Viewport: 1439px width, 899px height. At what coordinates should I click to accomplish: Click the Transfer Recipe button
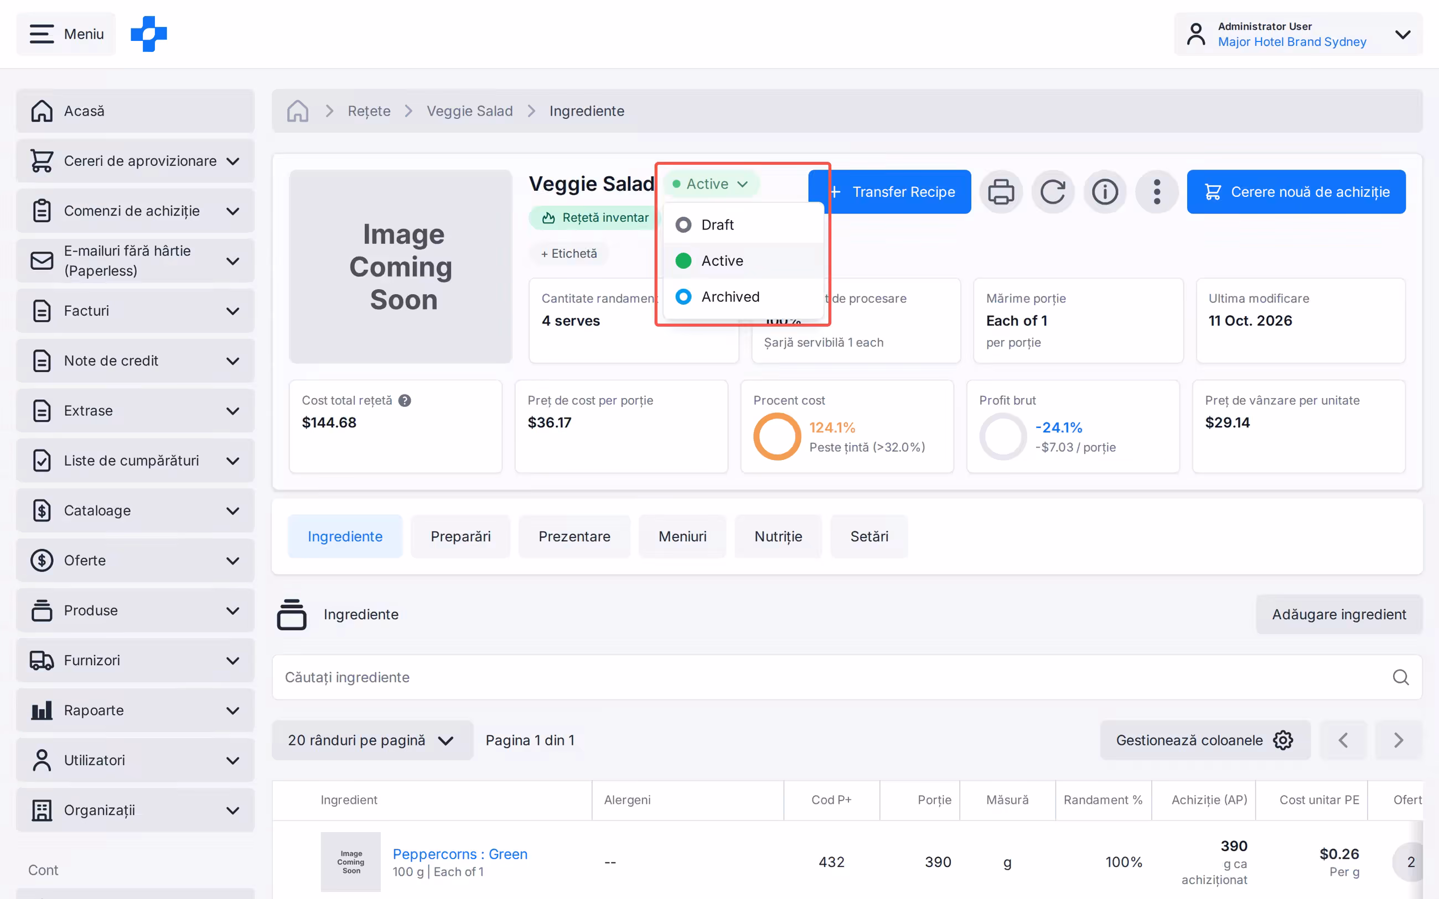890,192
